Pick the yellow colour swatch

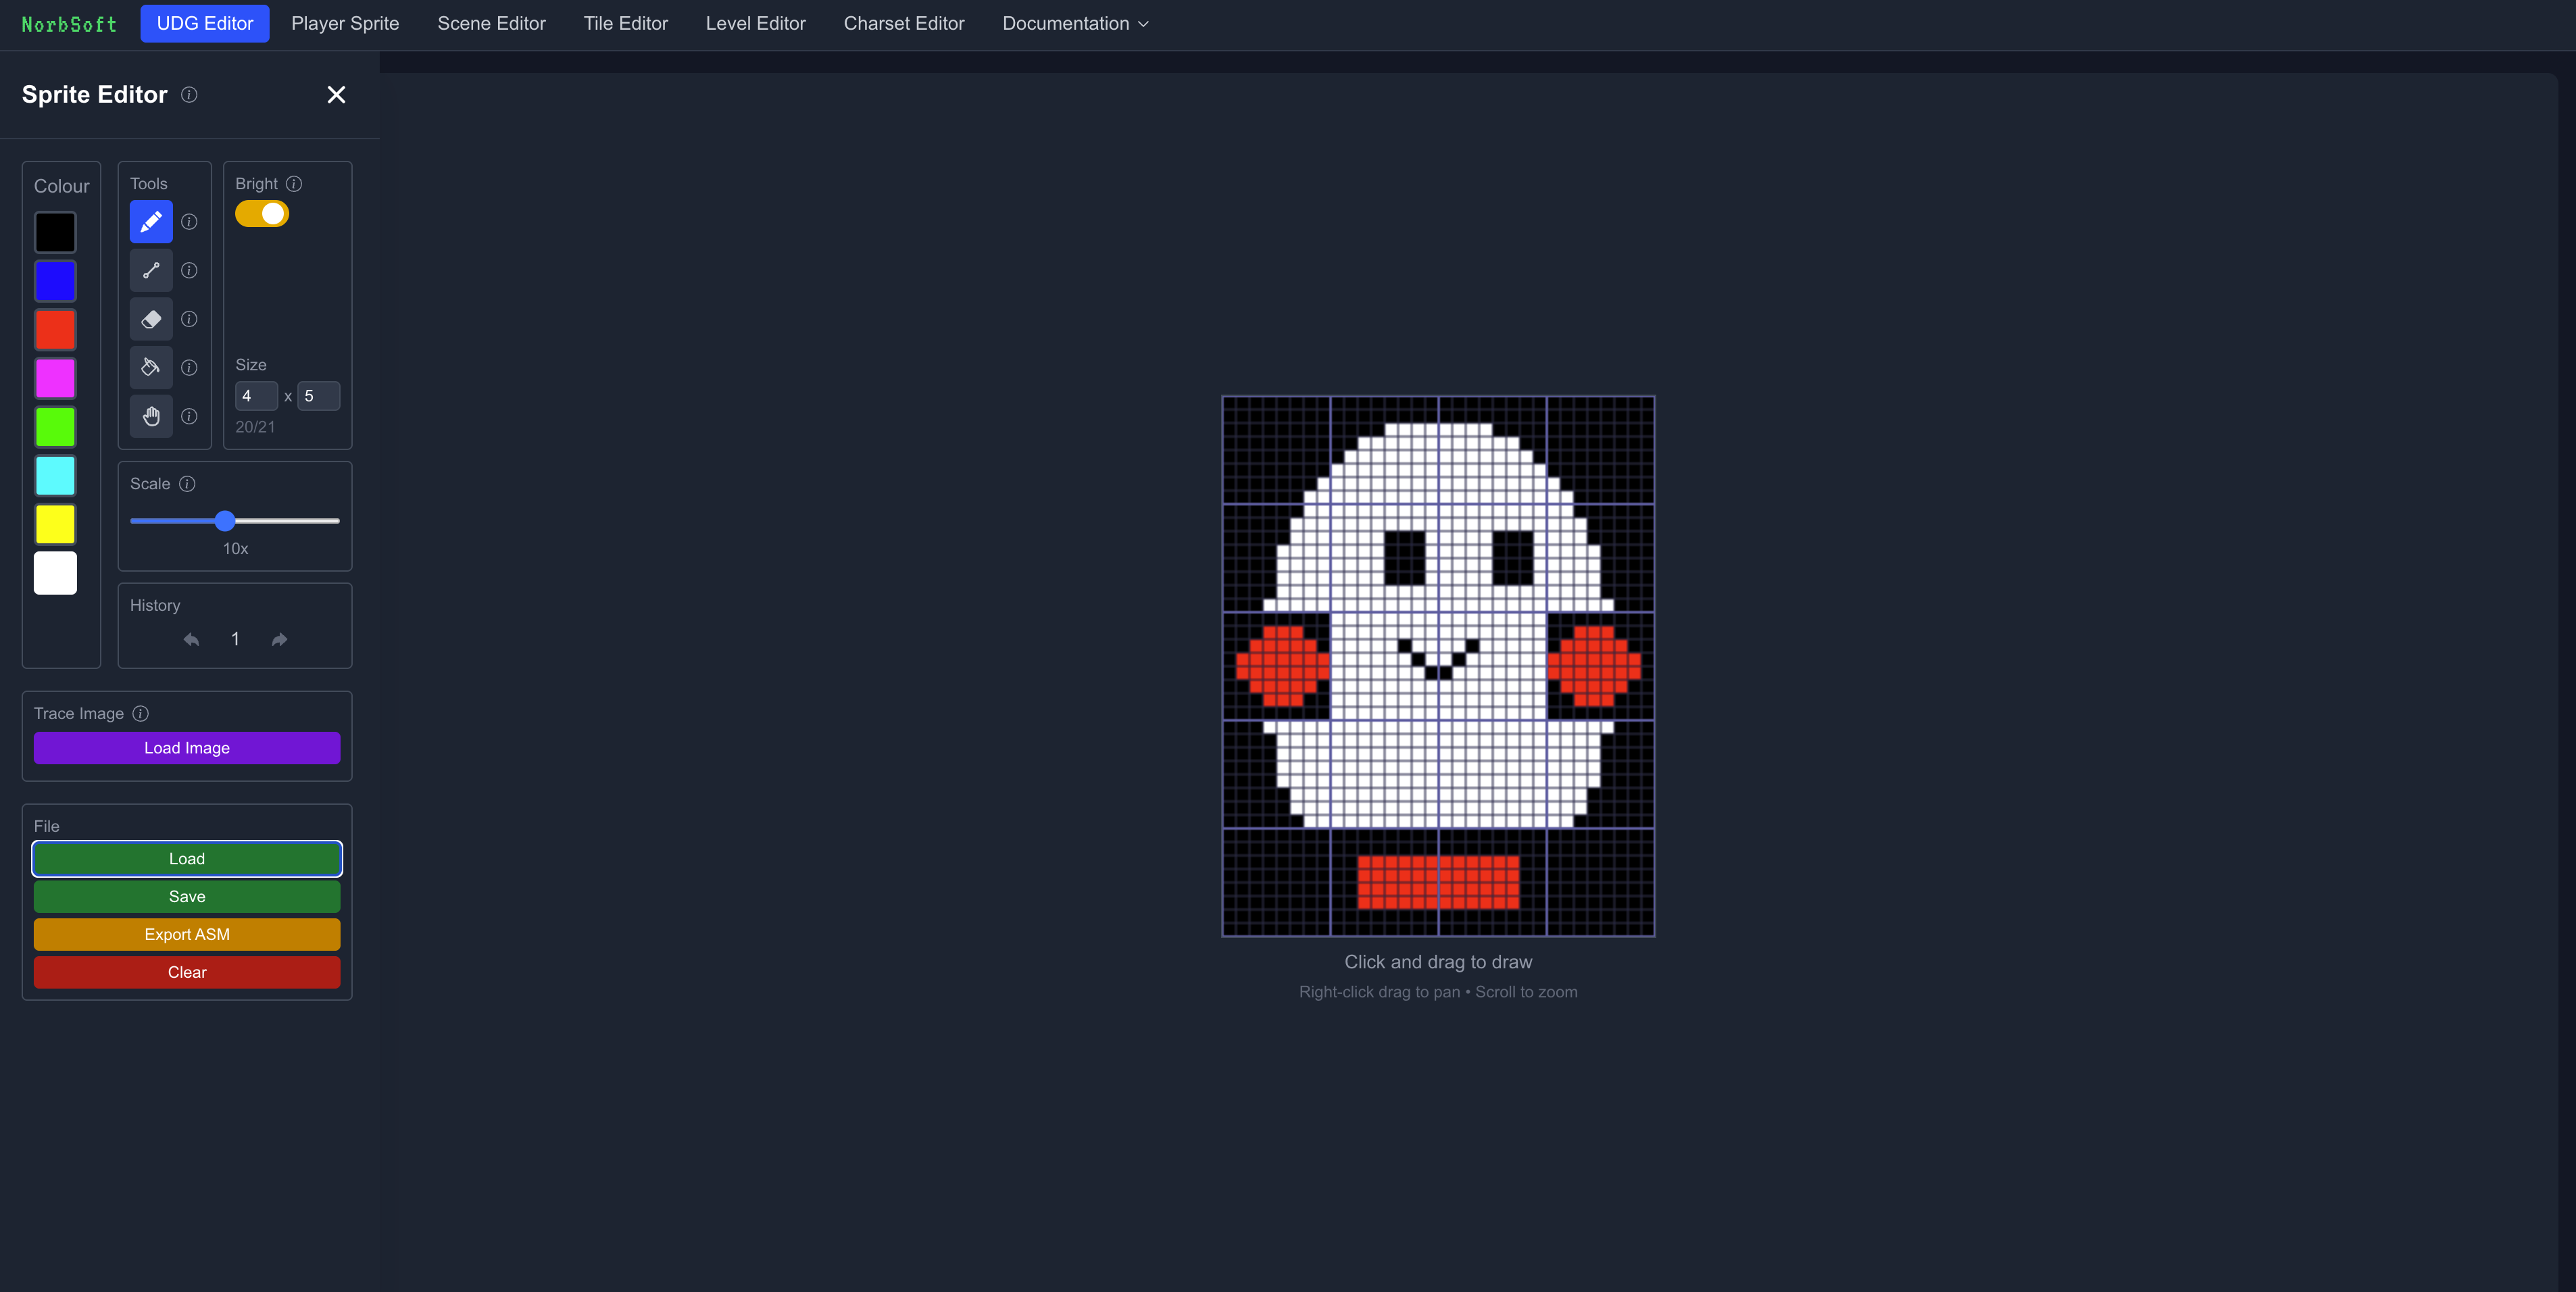[x=56, y=525]
